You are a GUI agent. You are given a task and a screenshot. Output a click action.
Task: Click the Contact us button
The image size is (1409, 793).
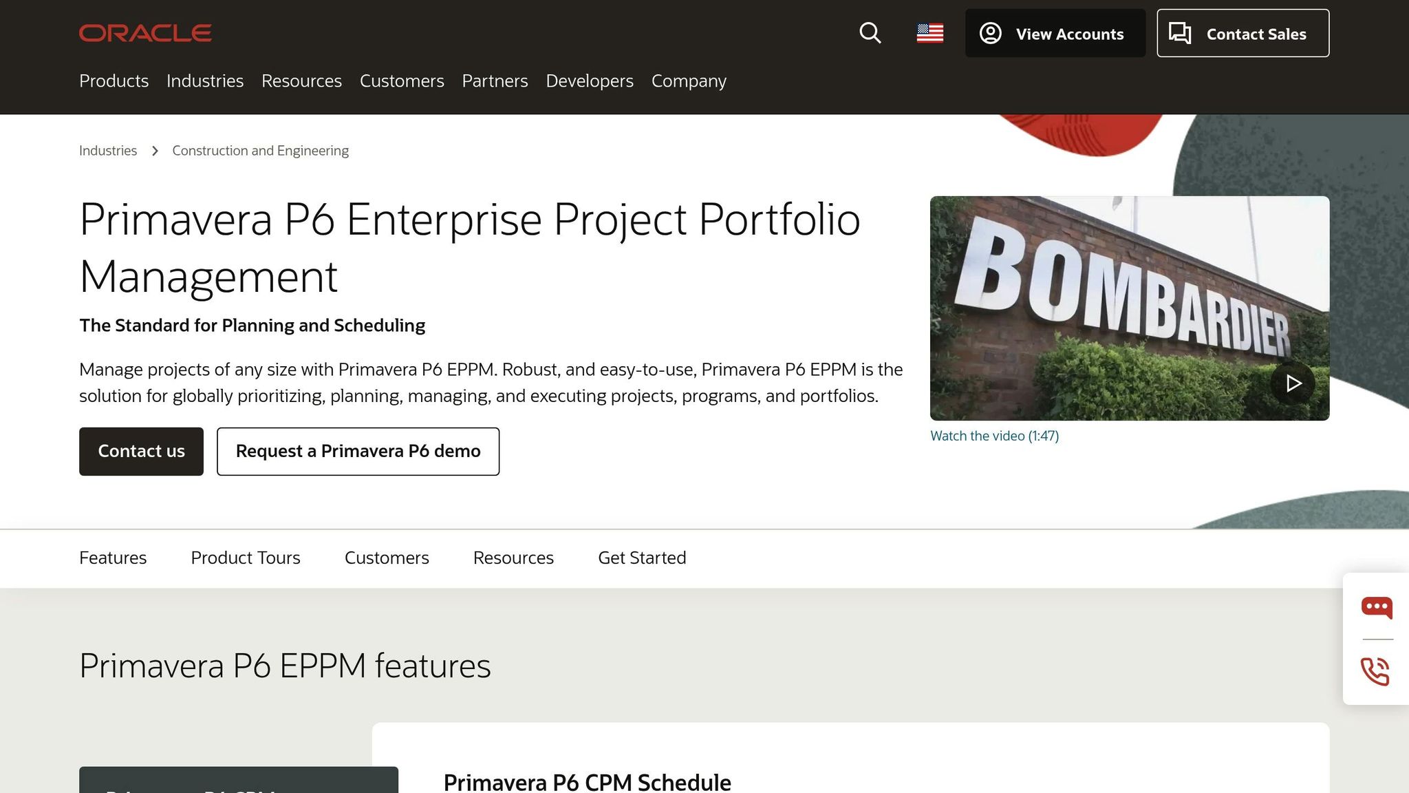pyautogui.click(x=141, y=452)
